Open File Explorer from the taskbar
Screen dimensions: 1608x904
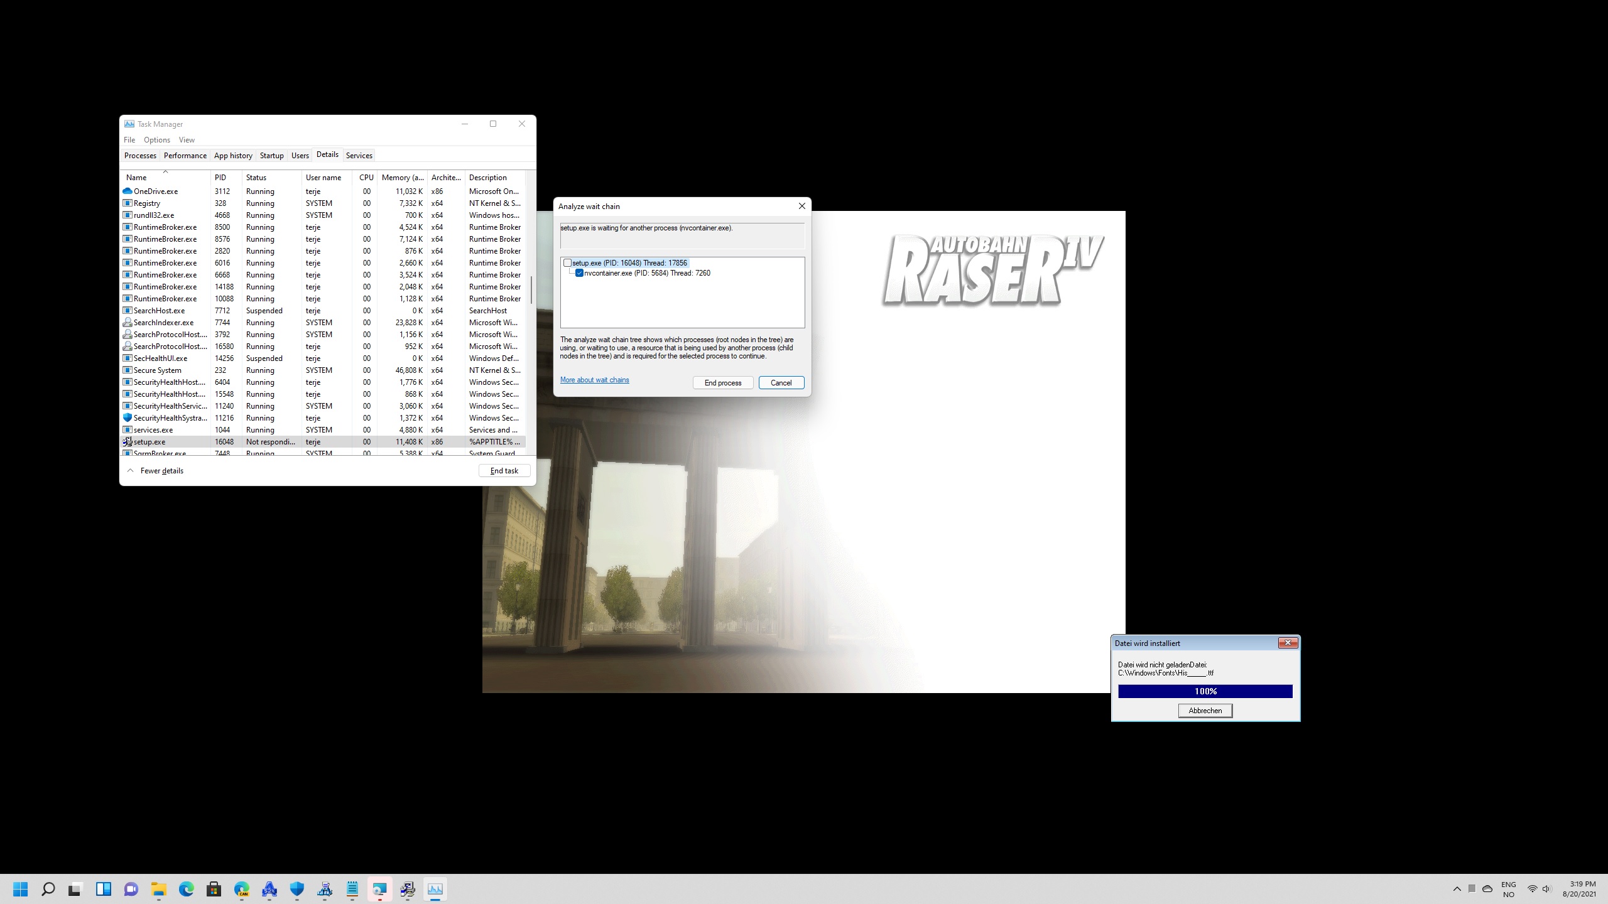point(158,889)
